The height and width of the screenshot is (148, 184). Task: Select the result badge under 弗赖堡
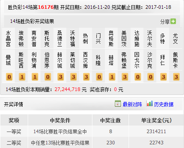(x=125, y=77)
